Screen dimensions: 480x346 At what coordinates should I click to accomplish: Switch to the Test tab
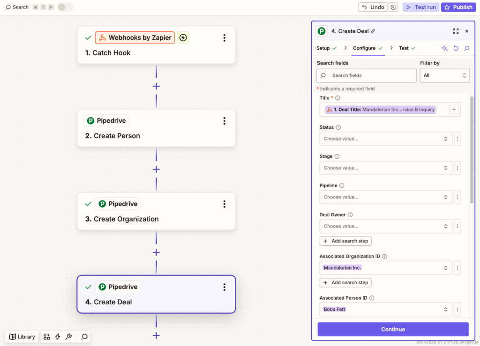(x=404, y=48)
